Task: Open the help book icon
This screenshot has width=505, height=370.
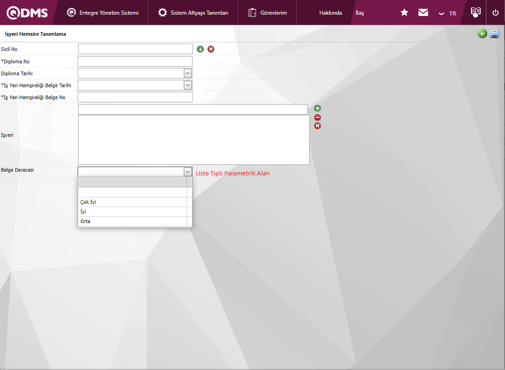Action: tap(476, 12)
